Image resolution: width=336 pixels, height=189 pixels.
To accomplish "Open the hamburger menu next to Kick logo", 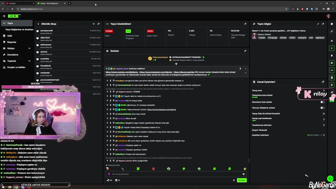I will [4, 16].
